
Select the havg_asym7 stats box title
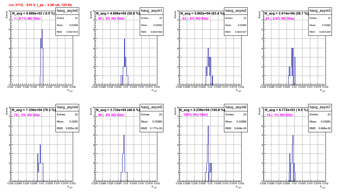320,107
